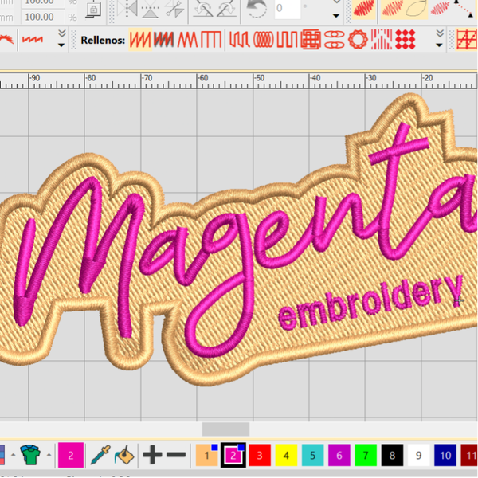Select the first zigzag satin fill icon

coord(140,40)
